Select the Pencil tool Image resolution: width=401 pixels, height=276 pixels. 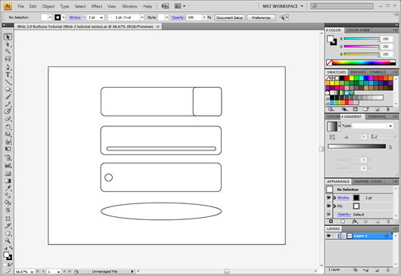point(8,104)
